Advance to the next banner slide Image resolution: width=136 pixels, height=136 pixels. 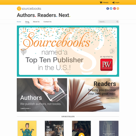pos(112,51)
